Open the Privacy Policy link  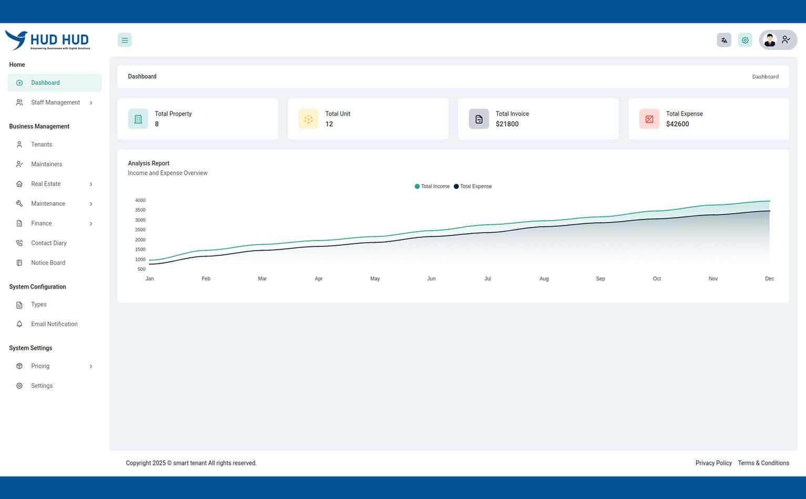(713, 463)
